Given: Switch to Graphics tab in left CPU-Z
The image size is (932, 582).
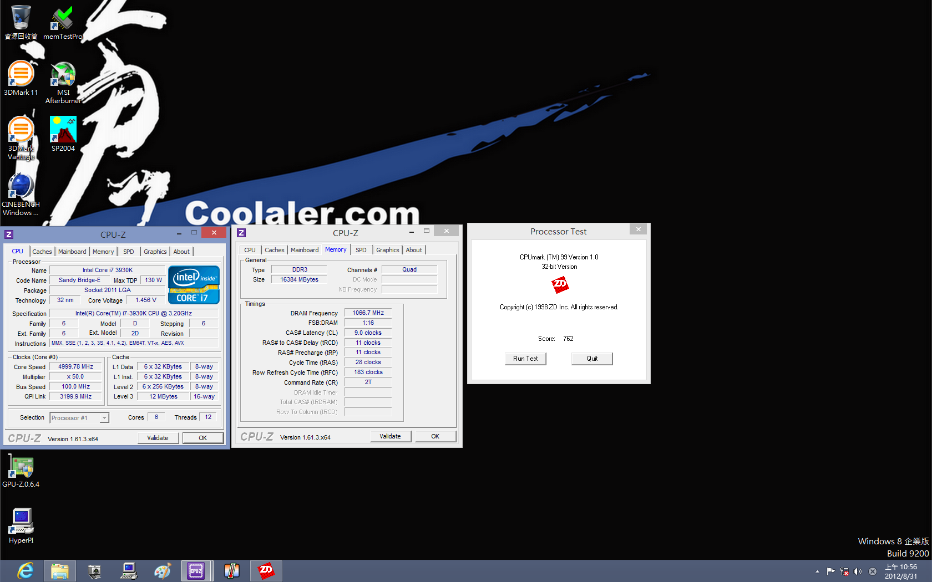Looking at the screenshot, I should 155,252.
